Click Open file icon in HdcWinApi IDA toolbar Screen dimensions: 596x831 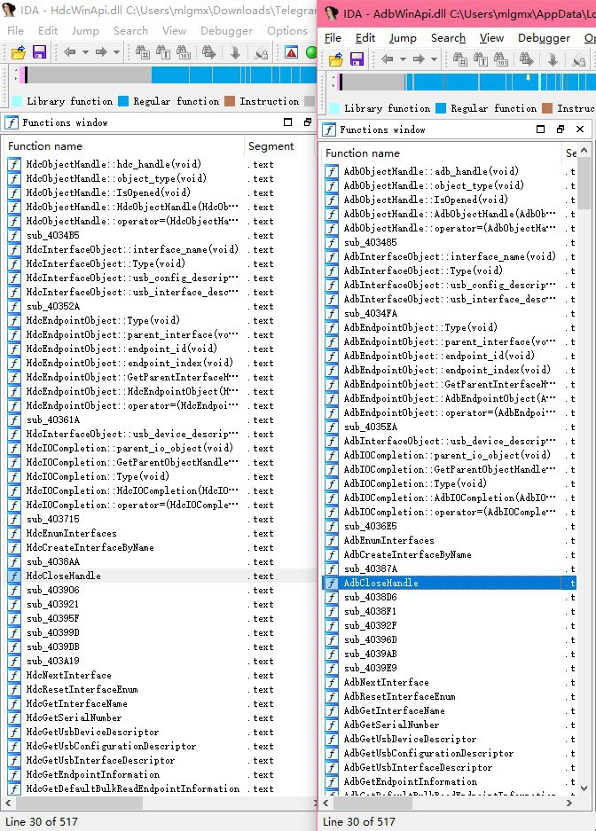[18, 52]
